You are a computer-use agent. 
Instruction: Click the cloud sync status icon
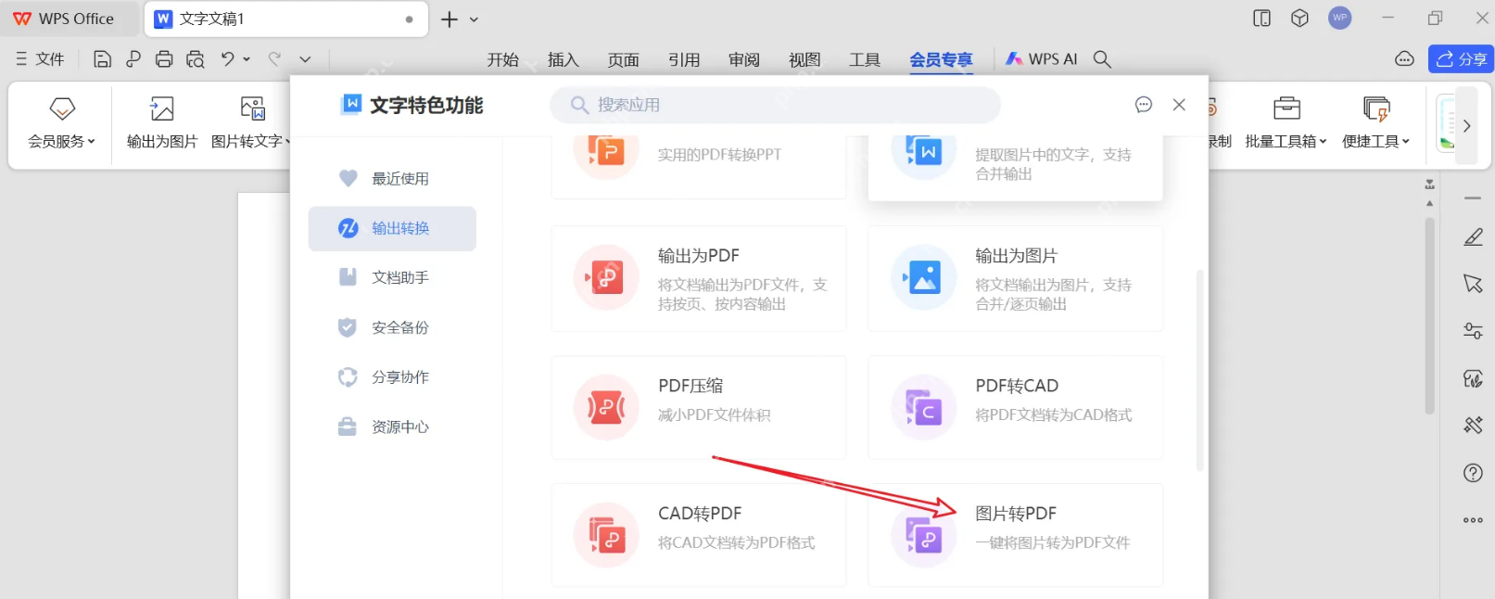click(1405, 59)
